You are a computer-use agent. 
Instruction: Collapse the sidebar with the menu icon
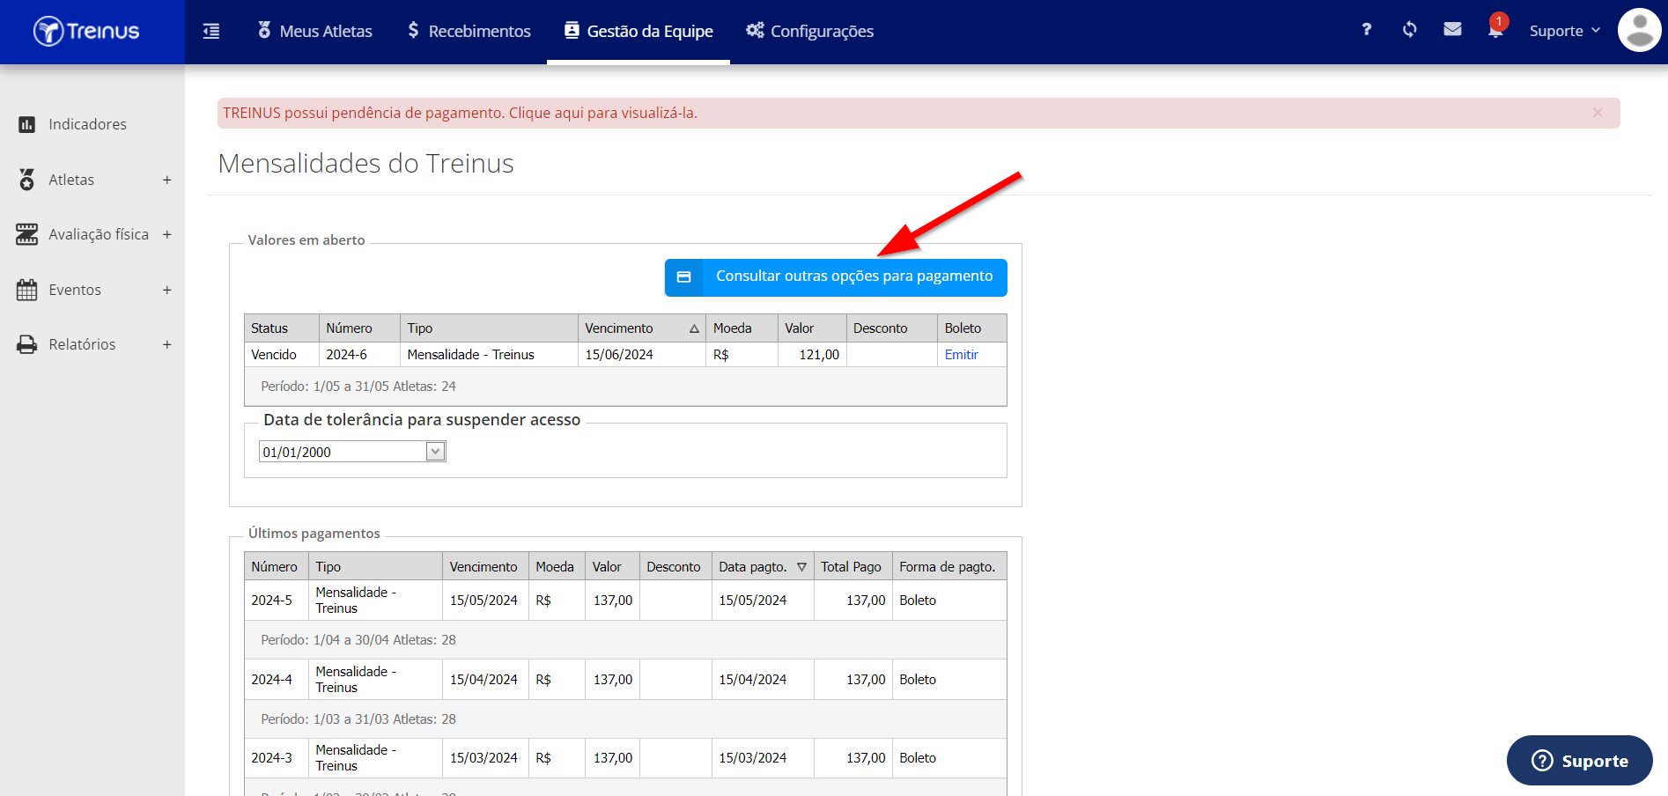click(211, 32)
